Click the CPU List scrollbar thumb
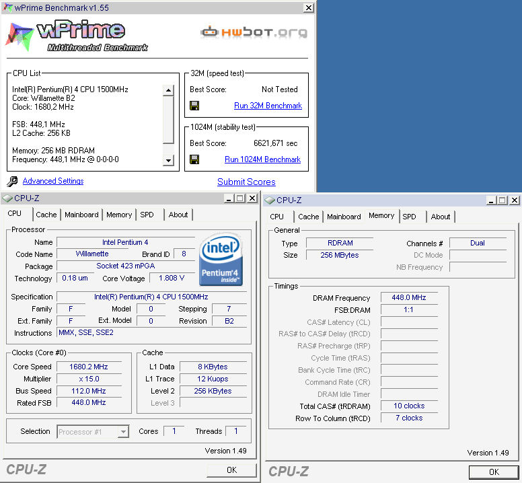Image resolution: width=522 pixels, height=483 pixels. click(x=168, y=120)
